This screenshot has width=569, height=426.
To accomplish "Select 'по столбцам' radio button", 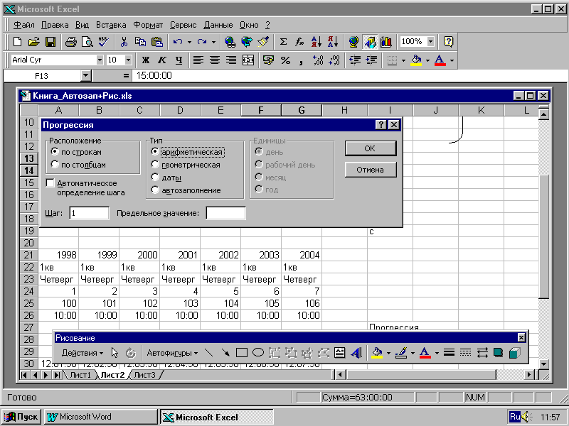I will (x=55, y=164).
